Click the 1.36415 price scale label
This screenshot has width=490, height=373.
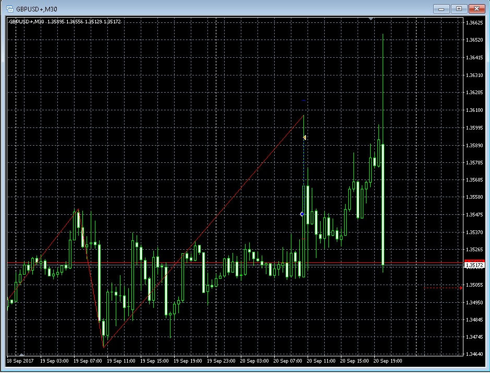(x=474, y=58)
